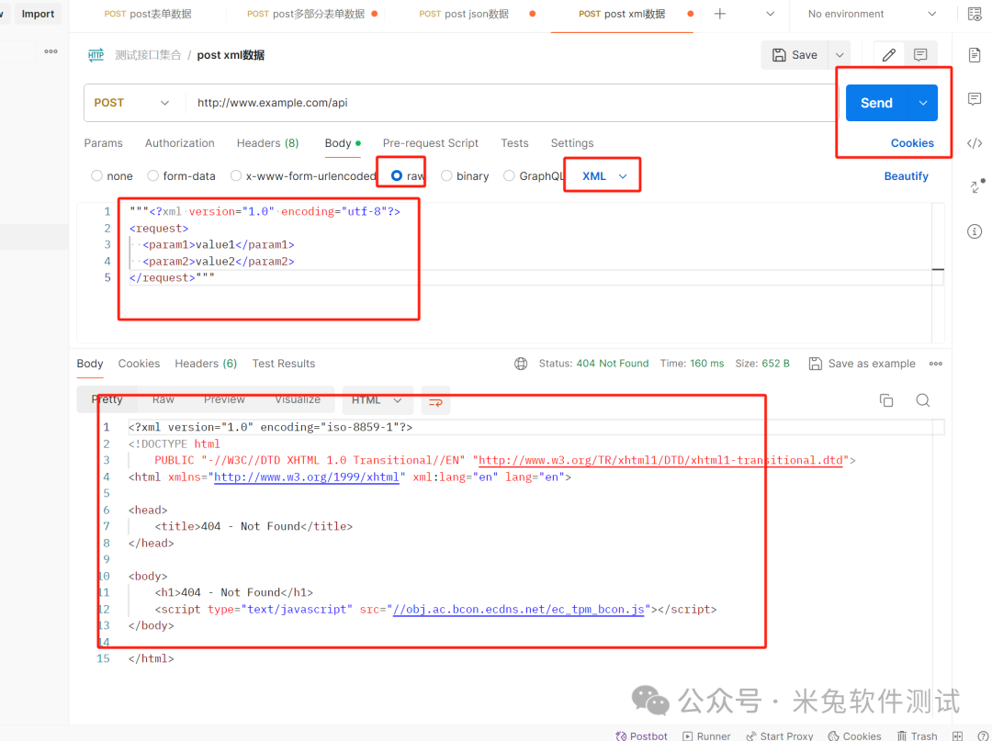
Task: Click Save as example
Action: coord(862,364)
